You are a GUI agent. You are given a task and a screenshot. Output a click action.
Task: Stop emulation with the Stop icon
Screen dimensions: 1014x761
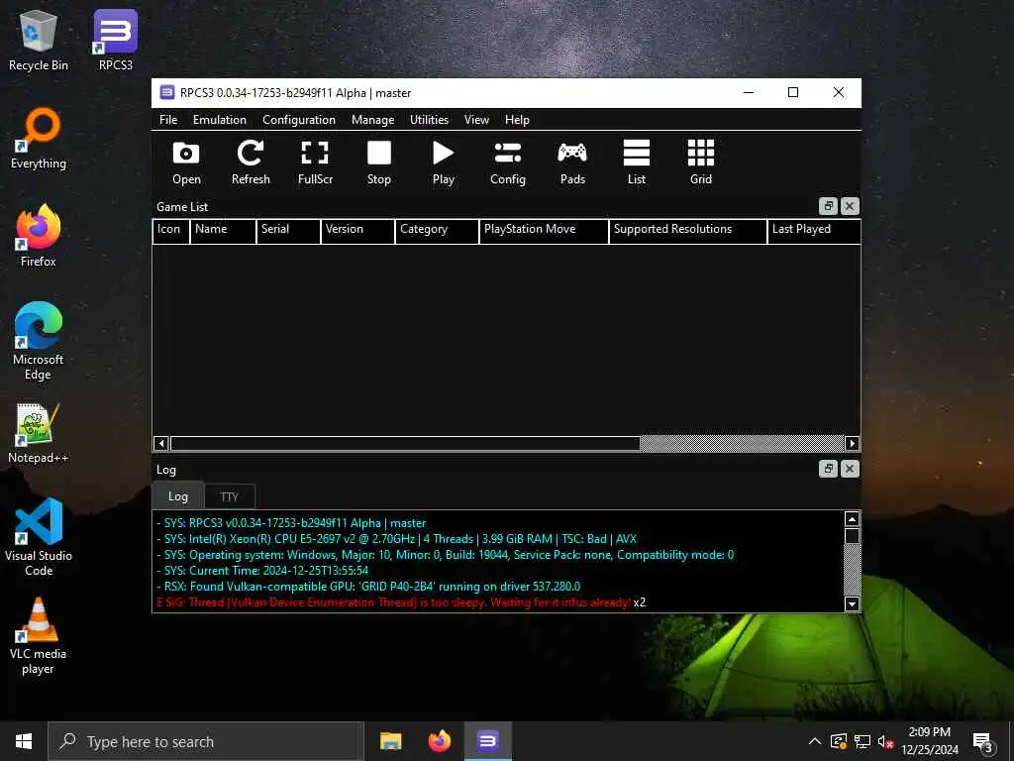pos(379,163)
